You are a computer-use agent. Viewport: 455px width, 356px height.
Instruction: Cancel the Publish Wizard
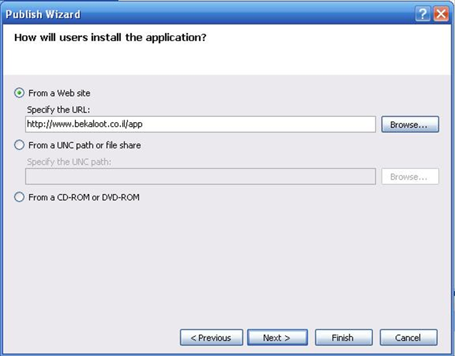(409, 337)
